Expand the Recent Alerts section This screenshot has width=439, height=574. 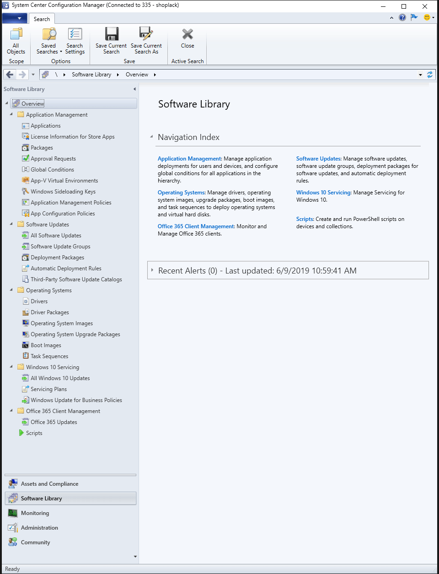click(152, 270)
